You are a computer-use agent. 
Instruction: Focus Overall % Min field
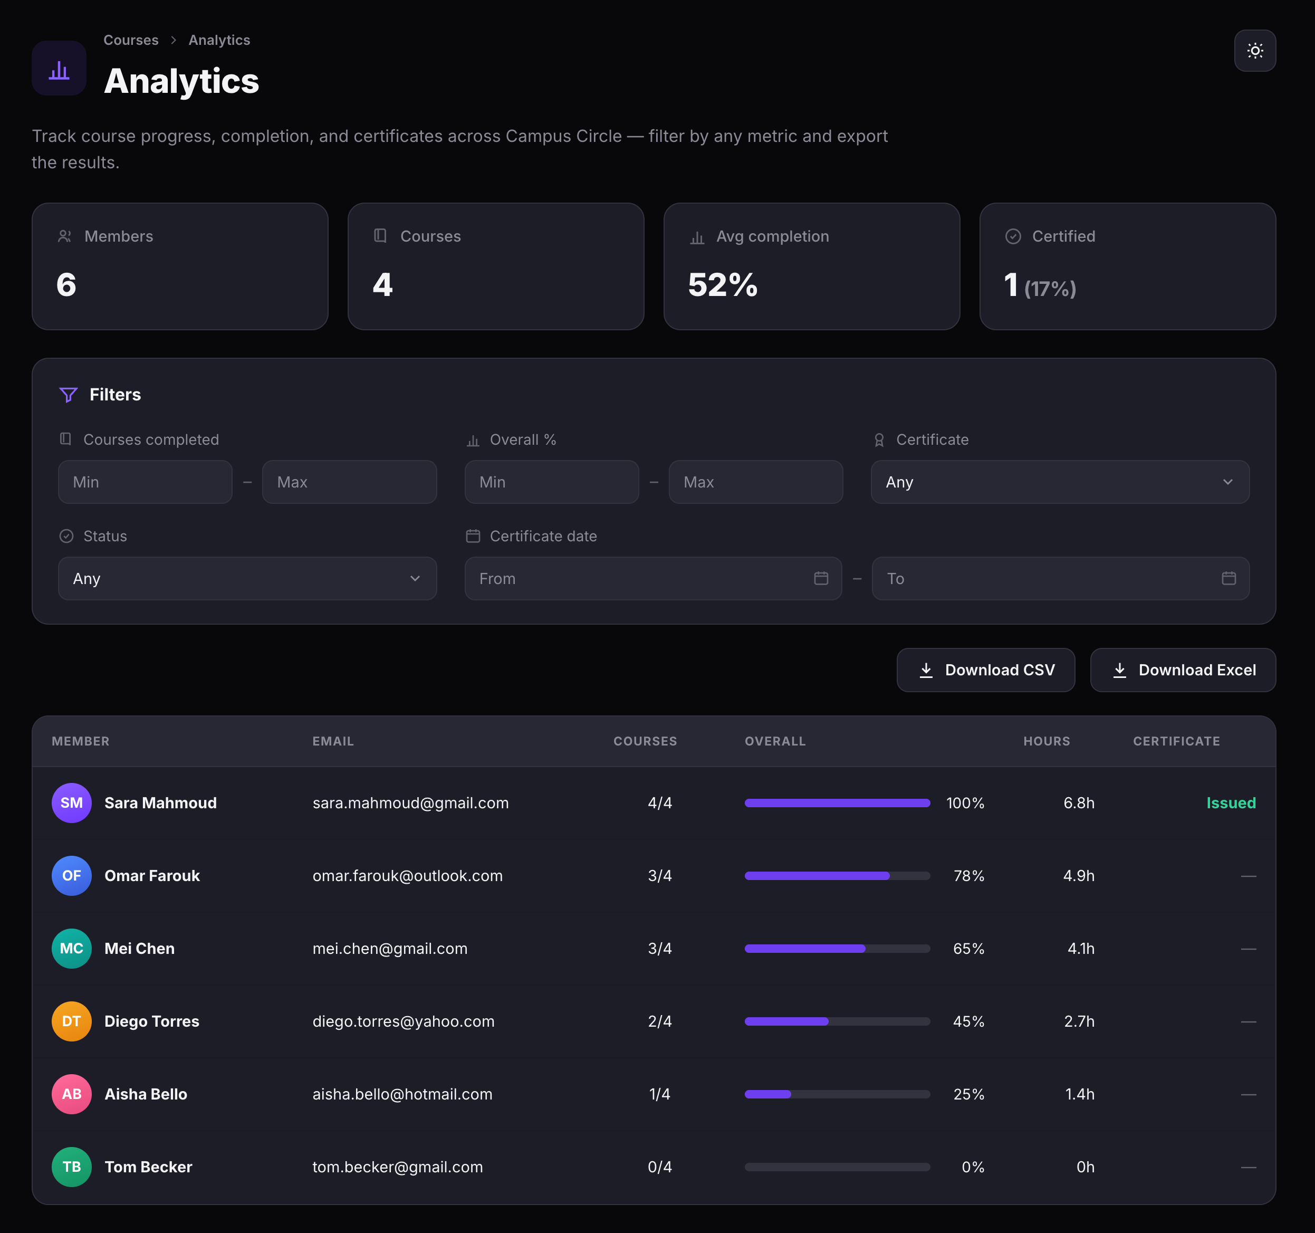552,482
